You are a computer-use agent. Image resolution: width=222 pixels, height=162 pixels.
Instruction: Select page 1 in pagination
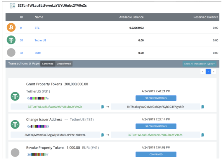pos(208,72)
